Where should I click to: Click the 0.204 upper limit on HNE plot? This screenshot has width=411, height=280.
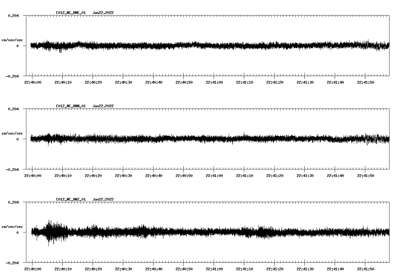pyautogui.click(x=13, y=15)
